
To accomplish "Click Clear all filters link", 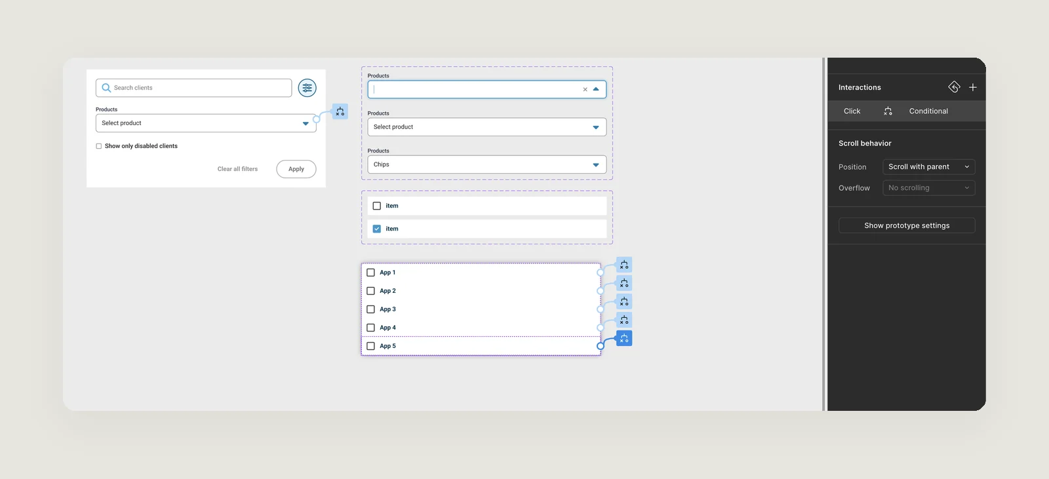I will (237, 169).
